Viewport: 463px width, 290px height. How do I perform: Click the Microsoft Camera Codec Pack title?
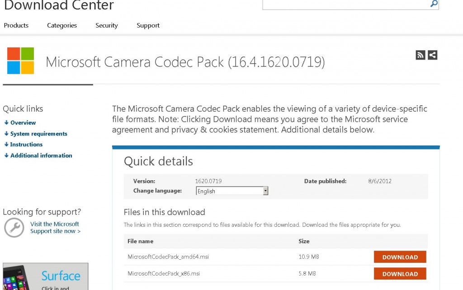click(x=185, y=62)
